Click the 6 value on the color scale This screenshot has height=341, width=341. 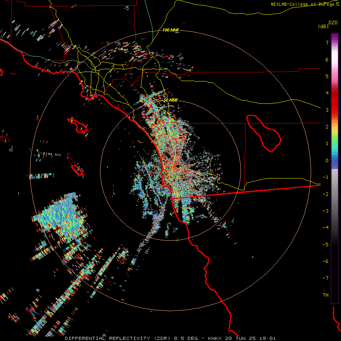pyautogui.click(x=327, y=59)
